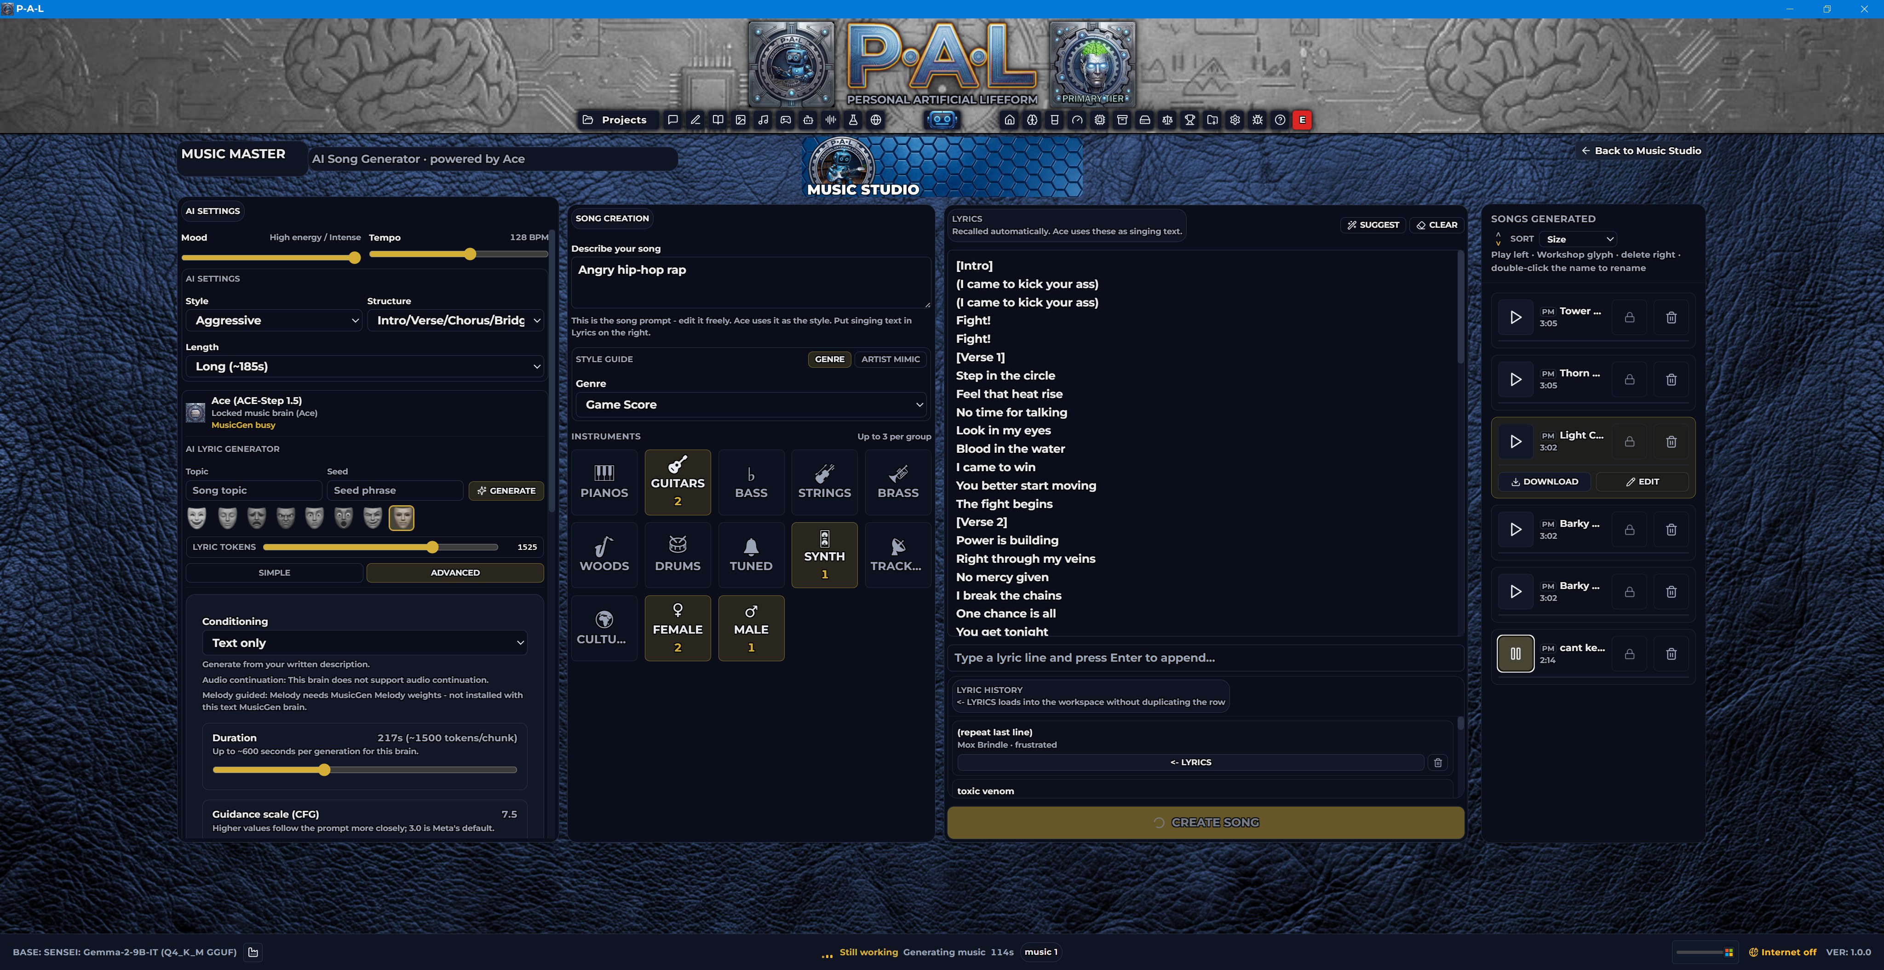
Task: Open the Genre dropdown showing Game Score
Action: 751,404
